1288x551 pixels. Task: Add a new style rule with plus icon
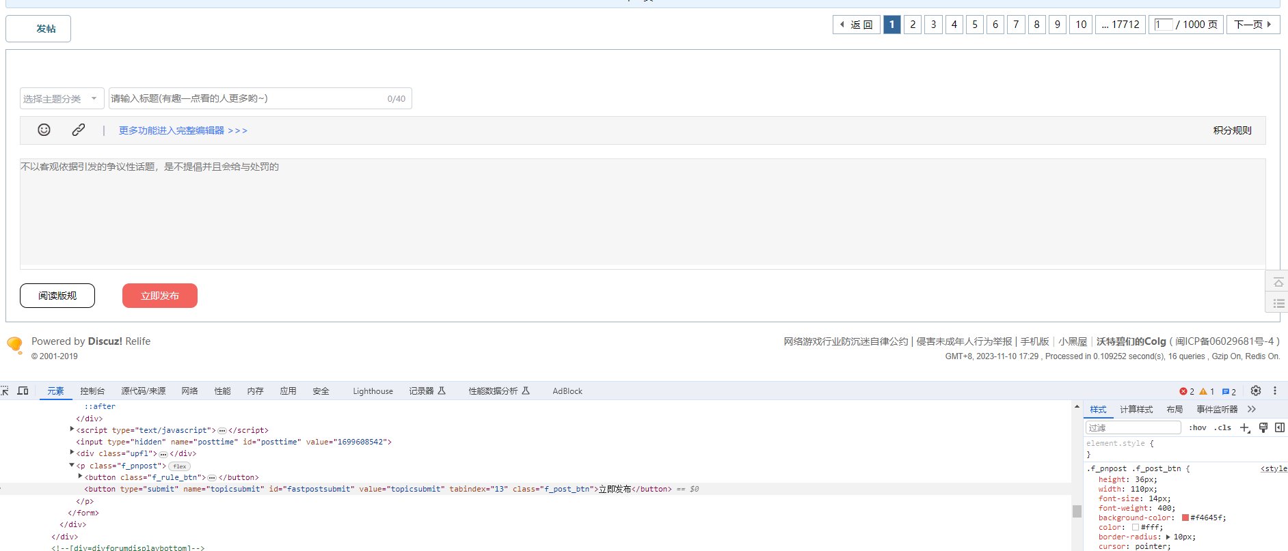[1245, 428]
